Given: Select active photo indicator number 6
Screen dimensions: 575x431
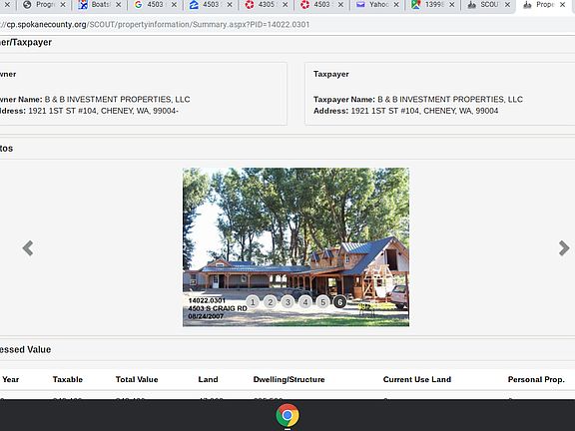Looking at the screenshot, I should pyautogui.click(x=340, y=302).
